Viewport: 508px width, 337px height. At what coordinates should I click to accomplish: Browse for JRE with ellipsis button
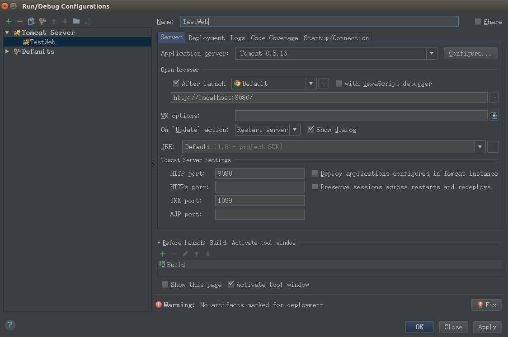coord(493,147)
